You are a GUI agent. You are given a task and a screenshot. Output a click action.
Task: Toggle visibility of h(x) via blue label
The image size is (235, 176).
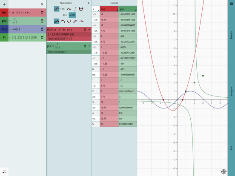[x=4, y=29]
